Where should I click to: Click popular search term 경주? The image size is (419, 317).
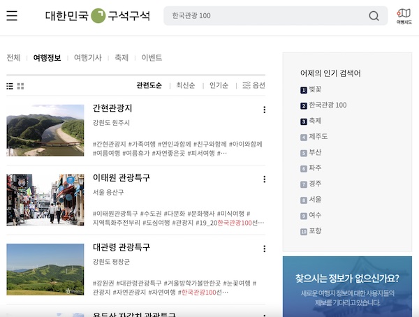tap(315, 184)
